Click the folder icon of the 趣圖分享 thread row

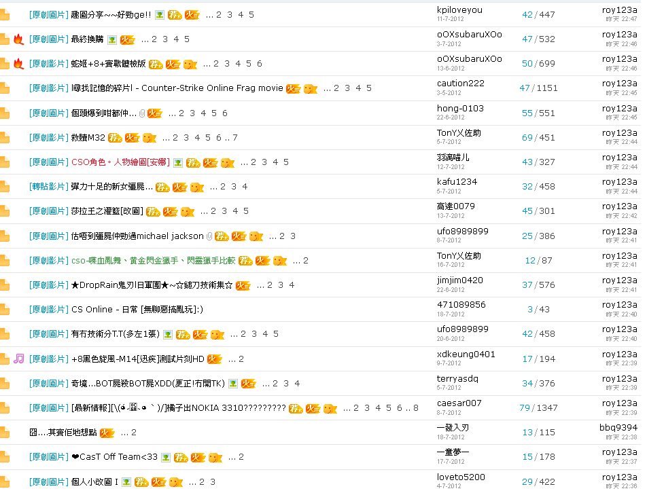pyautogui.click(x=5, y=15)
